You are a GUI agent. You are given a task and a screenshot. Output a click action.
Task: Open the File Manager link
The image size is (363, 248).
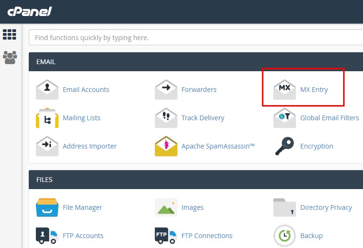pyautogui.click(x=83, y=207)
